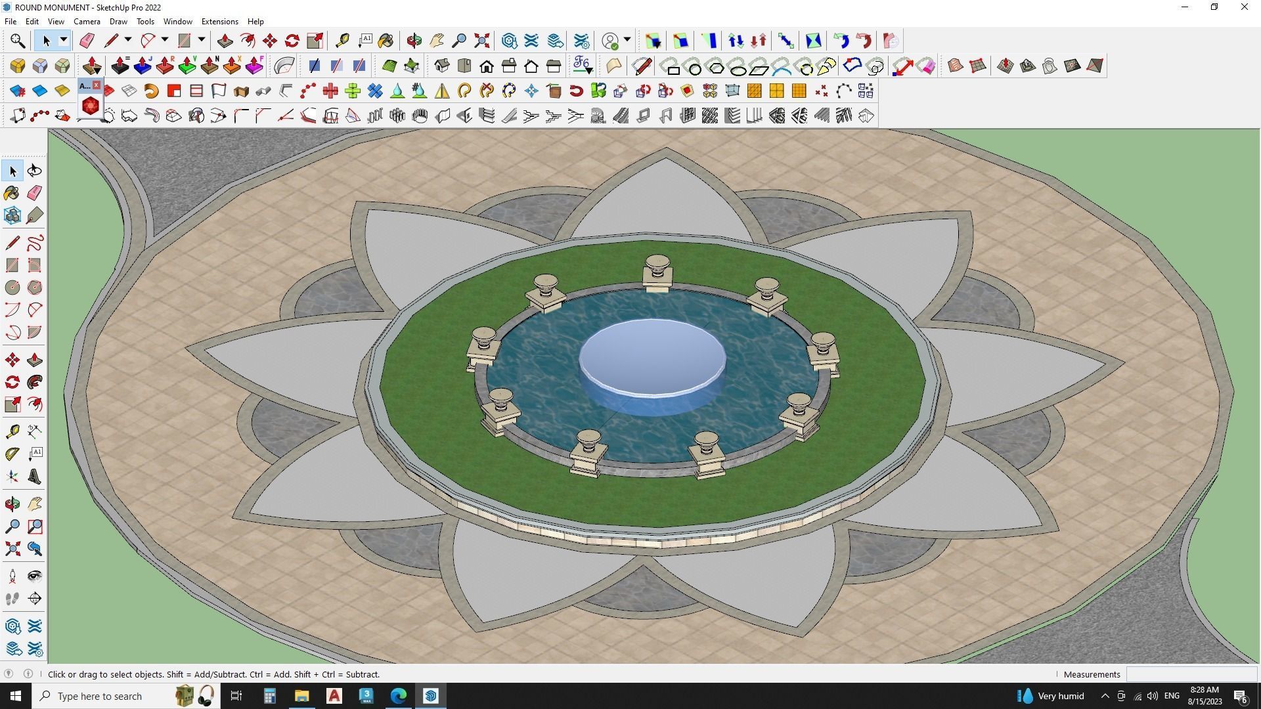Select the Rotate tool in top toolbar
The height and width of the screenshot is (709, 1261).
click(292, 41)
